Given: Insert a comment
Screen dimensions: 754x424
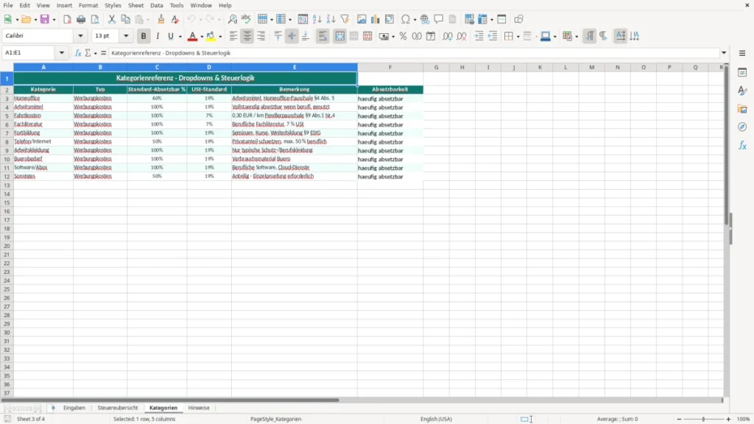Looking at the screenshot, I should pos(439,19).
